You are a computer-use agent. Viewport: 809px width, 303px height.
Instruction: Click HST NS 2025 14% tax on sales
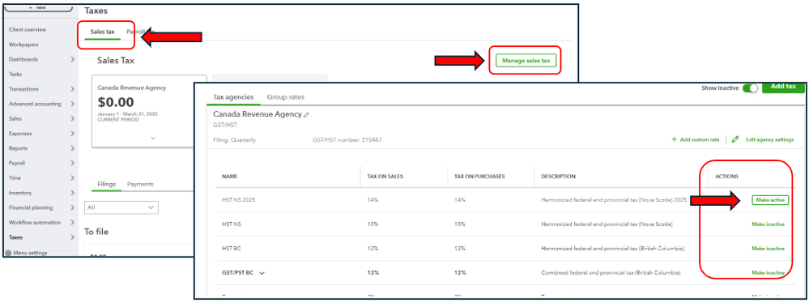373,200
